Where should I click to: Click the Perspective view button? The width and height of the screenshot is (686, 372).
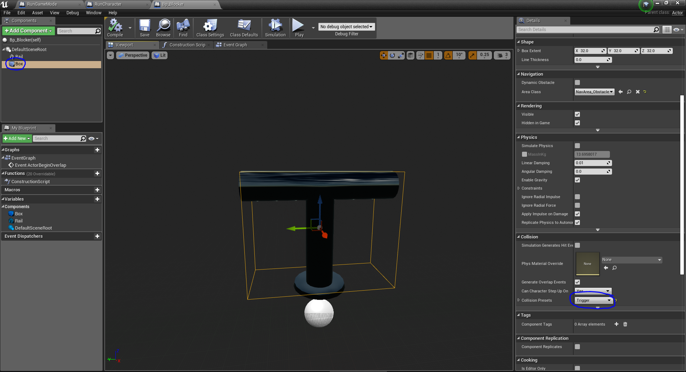133,55
